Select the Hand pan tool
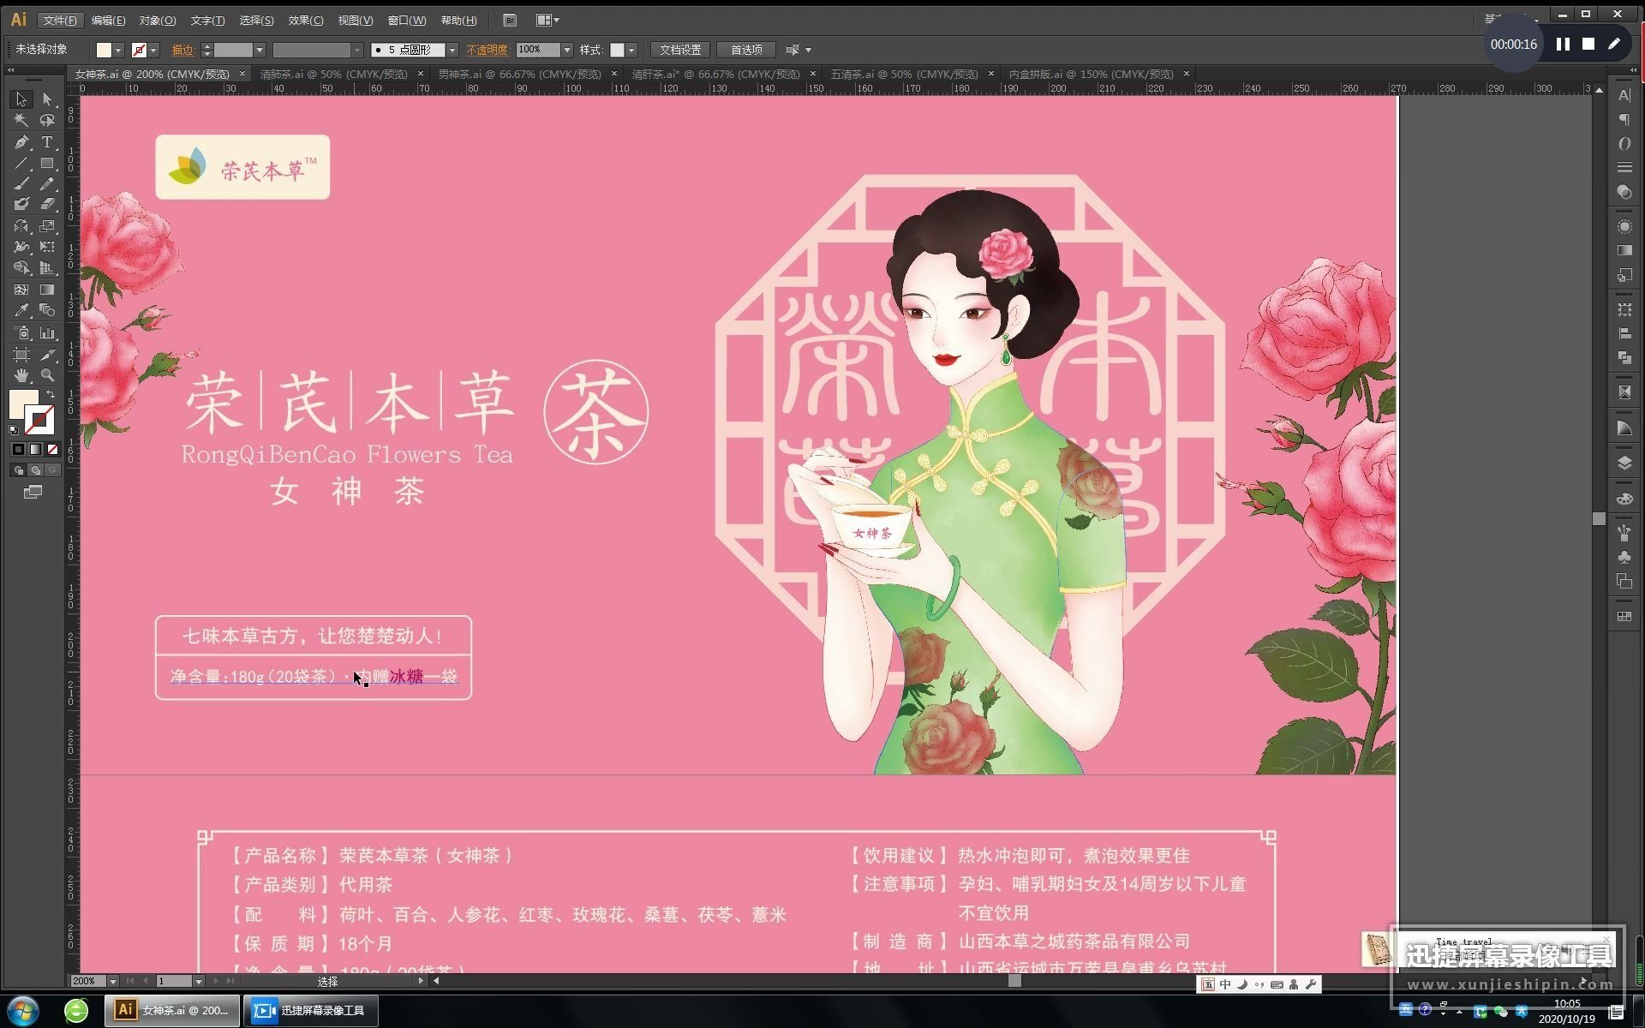The height and width of the screenshot is (1028, 1645). [21, 375]
